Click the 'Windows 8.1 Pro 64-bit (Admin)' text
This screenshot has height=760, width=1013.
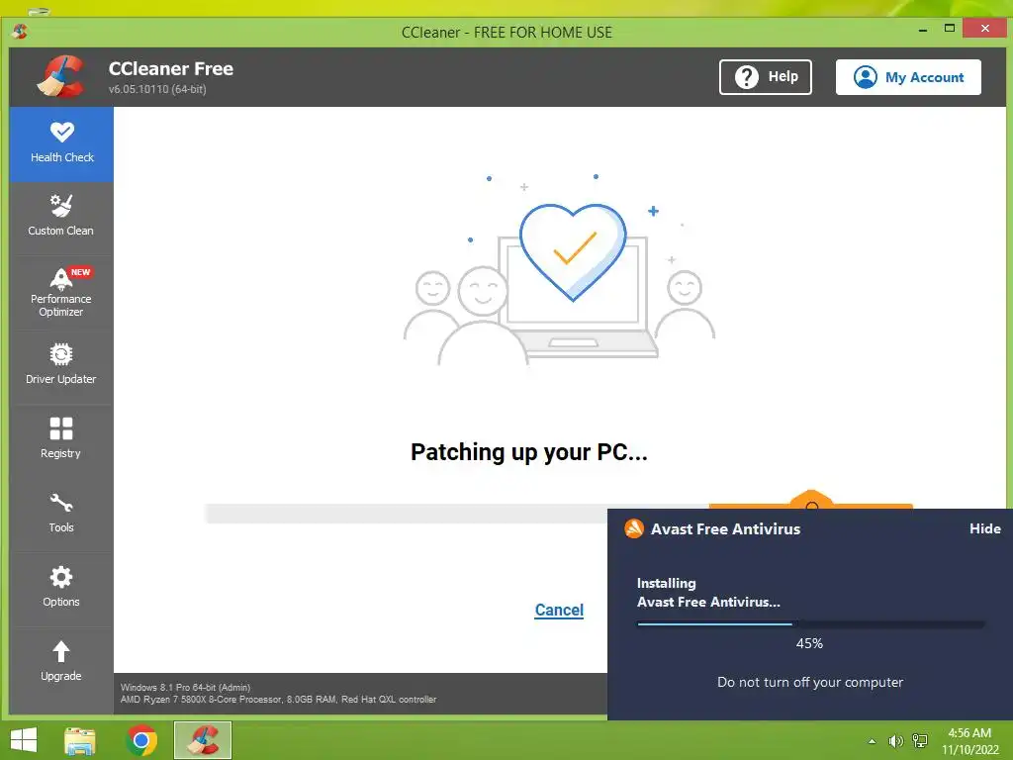[x=185, y=688]
